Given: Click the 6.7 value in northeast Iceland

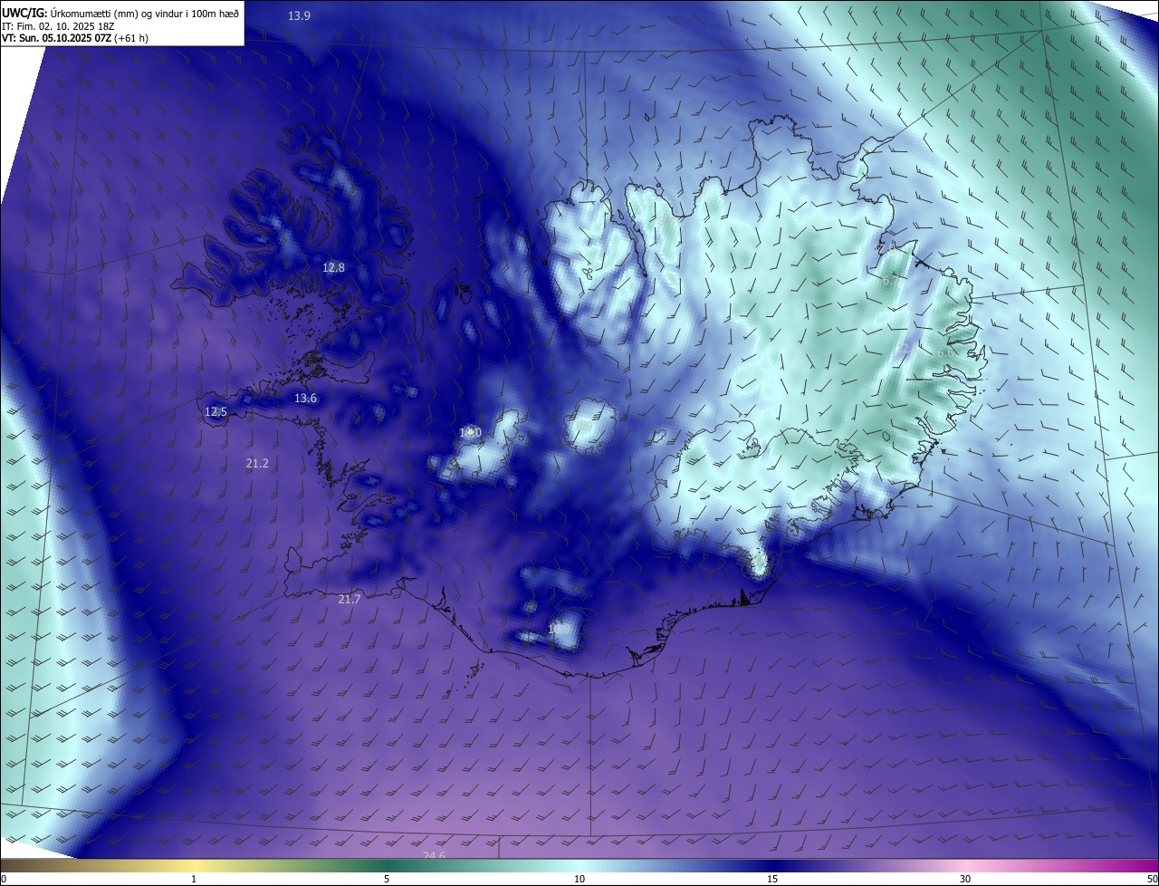Looking at the screenshot, I should [892, 281].
